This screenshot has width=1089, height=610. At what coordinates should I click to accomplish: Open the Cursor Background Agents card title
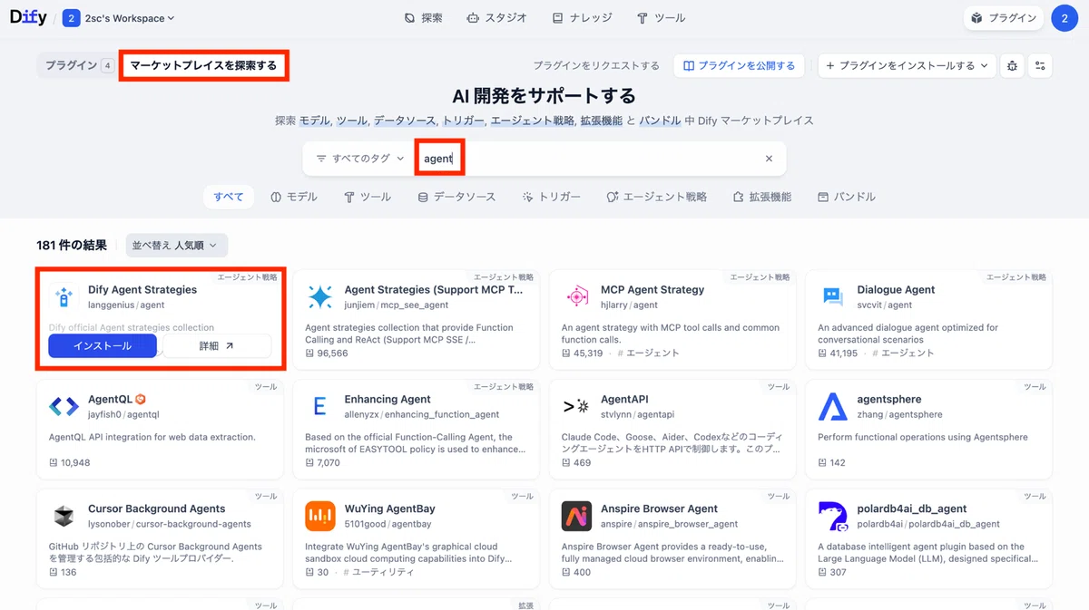[x=157, y=508]
